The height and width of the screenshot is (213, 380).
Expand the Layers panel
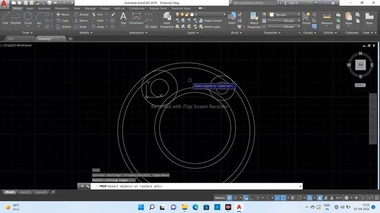pos(192,33)
